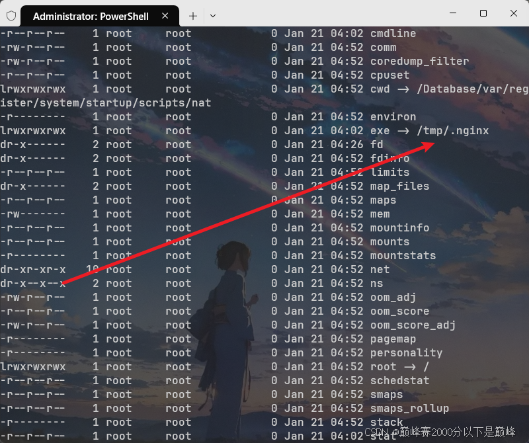Viewport: 529px width, 443px height.
Task: Click permissions -rw------- on the mem row
Action: pos(32,214)
